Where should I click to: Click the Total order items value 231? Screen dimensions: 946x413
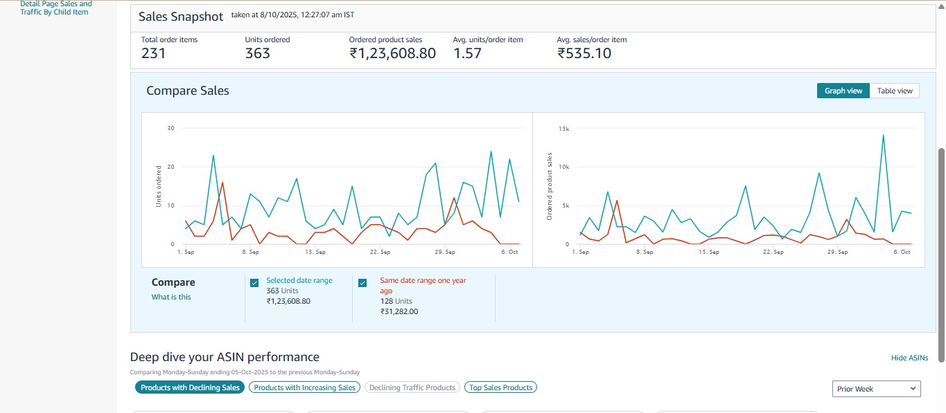153,53
